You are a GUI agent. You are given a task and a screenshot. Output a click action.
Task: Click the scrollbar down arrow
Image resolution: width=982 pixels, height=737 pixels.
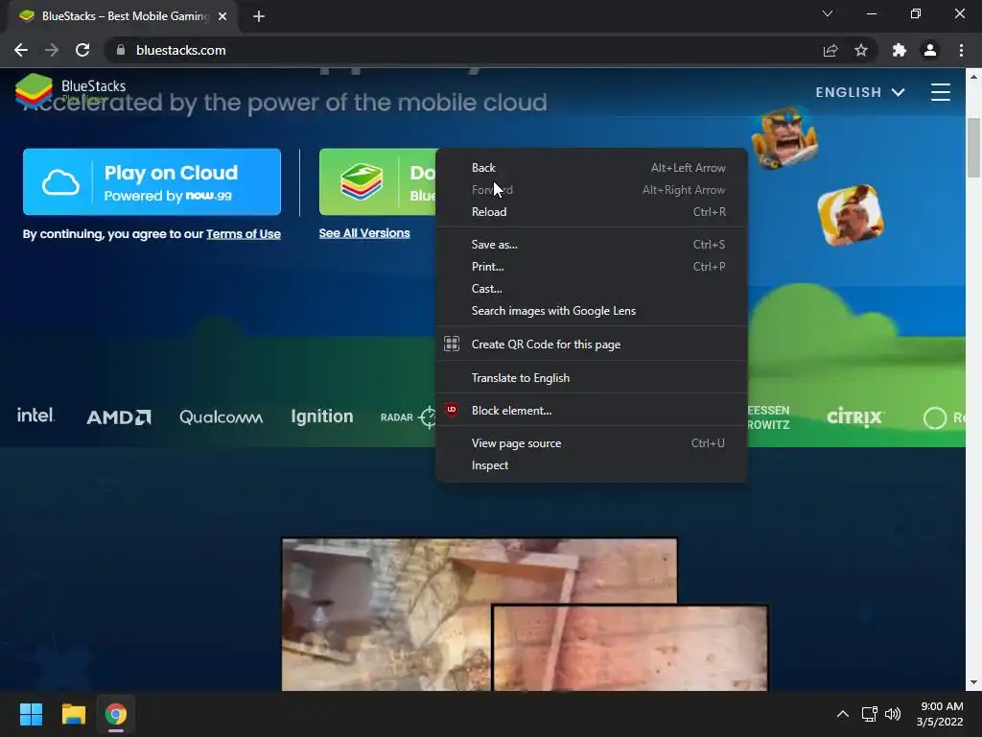click(x=973, y=682)
